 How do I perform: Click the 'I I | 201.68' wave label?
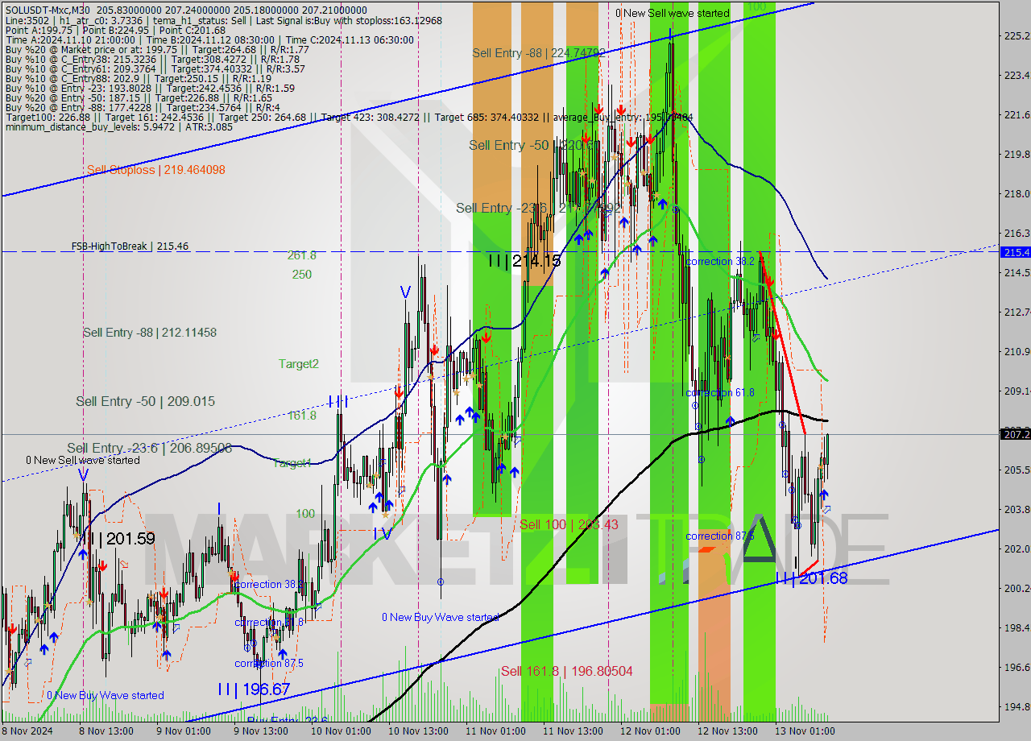(812, 578)
